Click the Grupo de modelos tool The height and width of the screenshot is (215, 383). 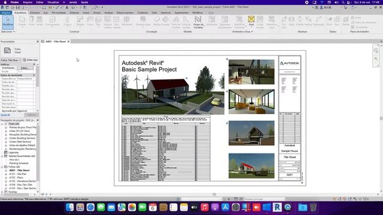[x=198, y=22]
